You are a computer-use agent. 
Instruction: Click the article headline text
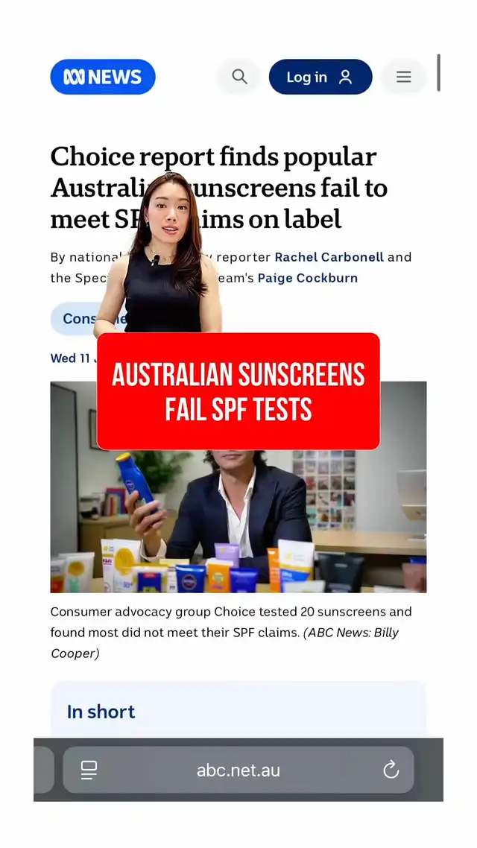pyautogui.click(x=219, y=189)
